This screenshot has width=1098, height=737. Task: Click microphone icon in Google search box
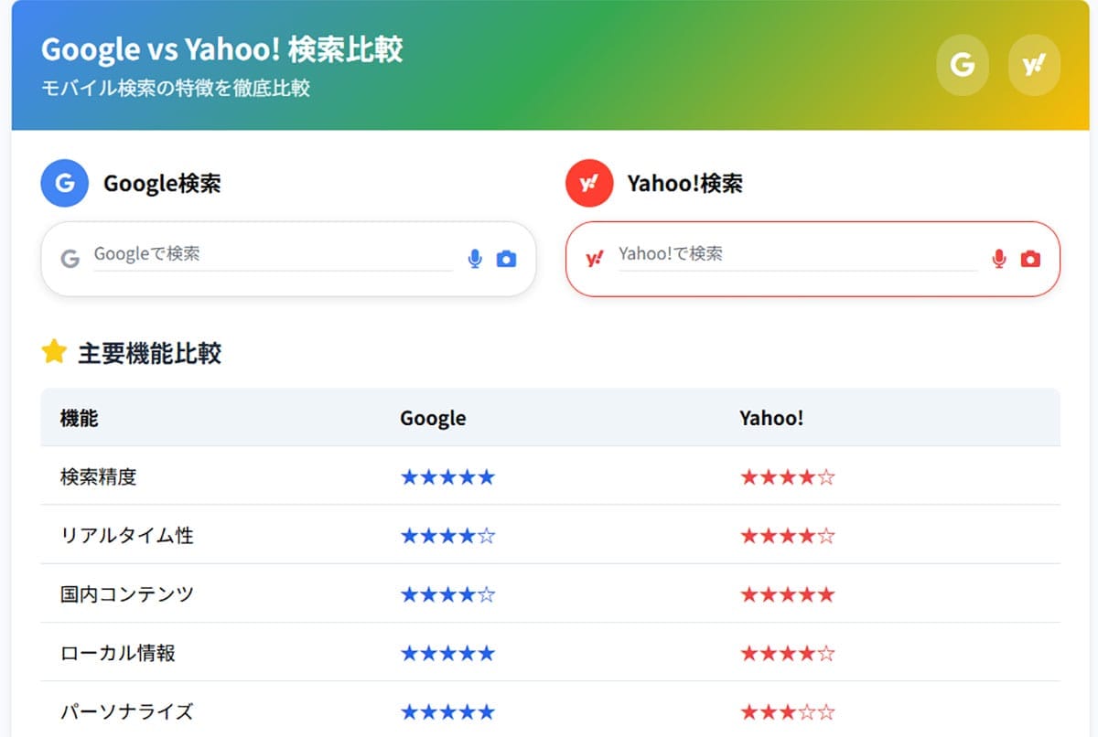tap(474, 259)
